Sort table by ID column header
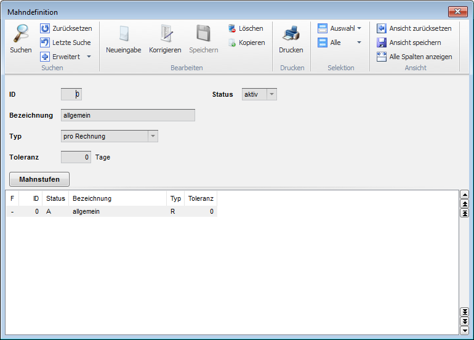474x340 pixels. tap(31, 198)
